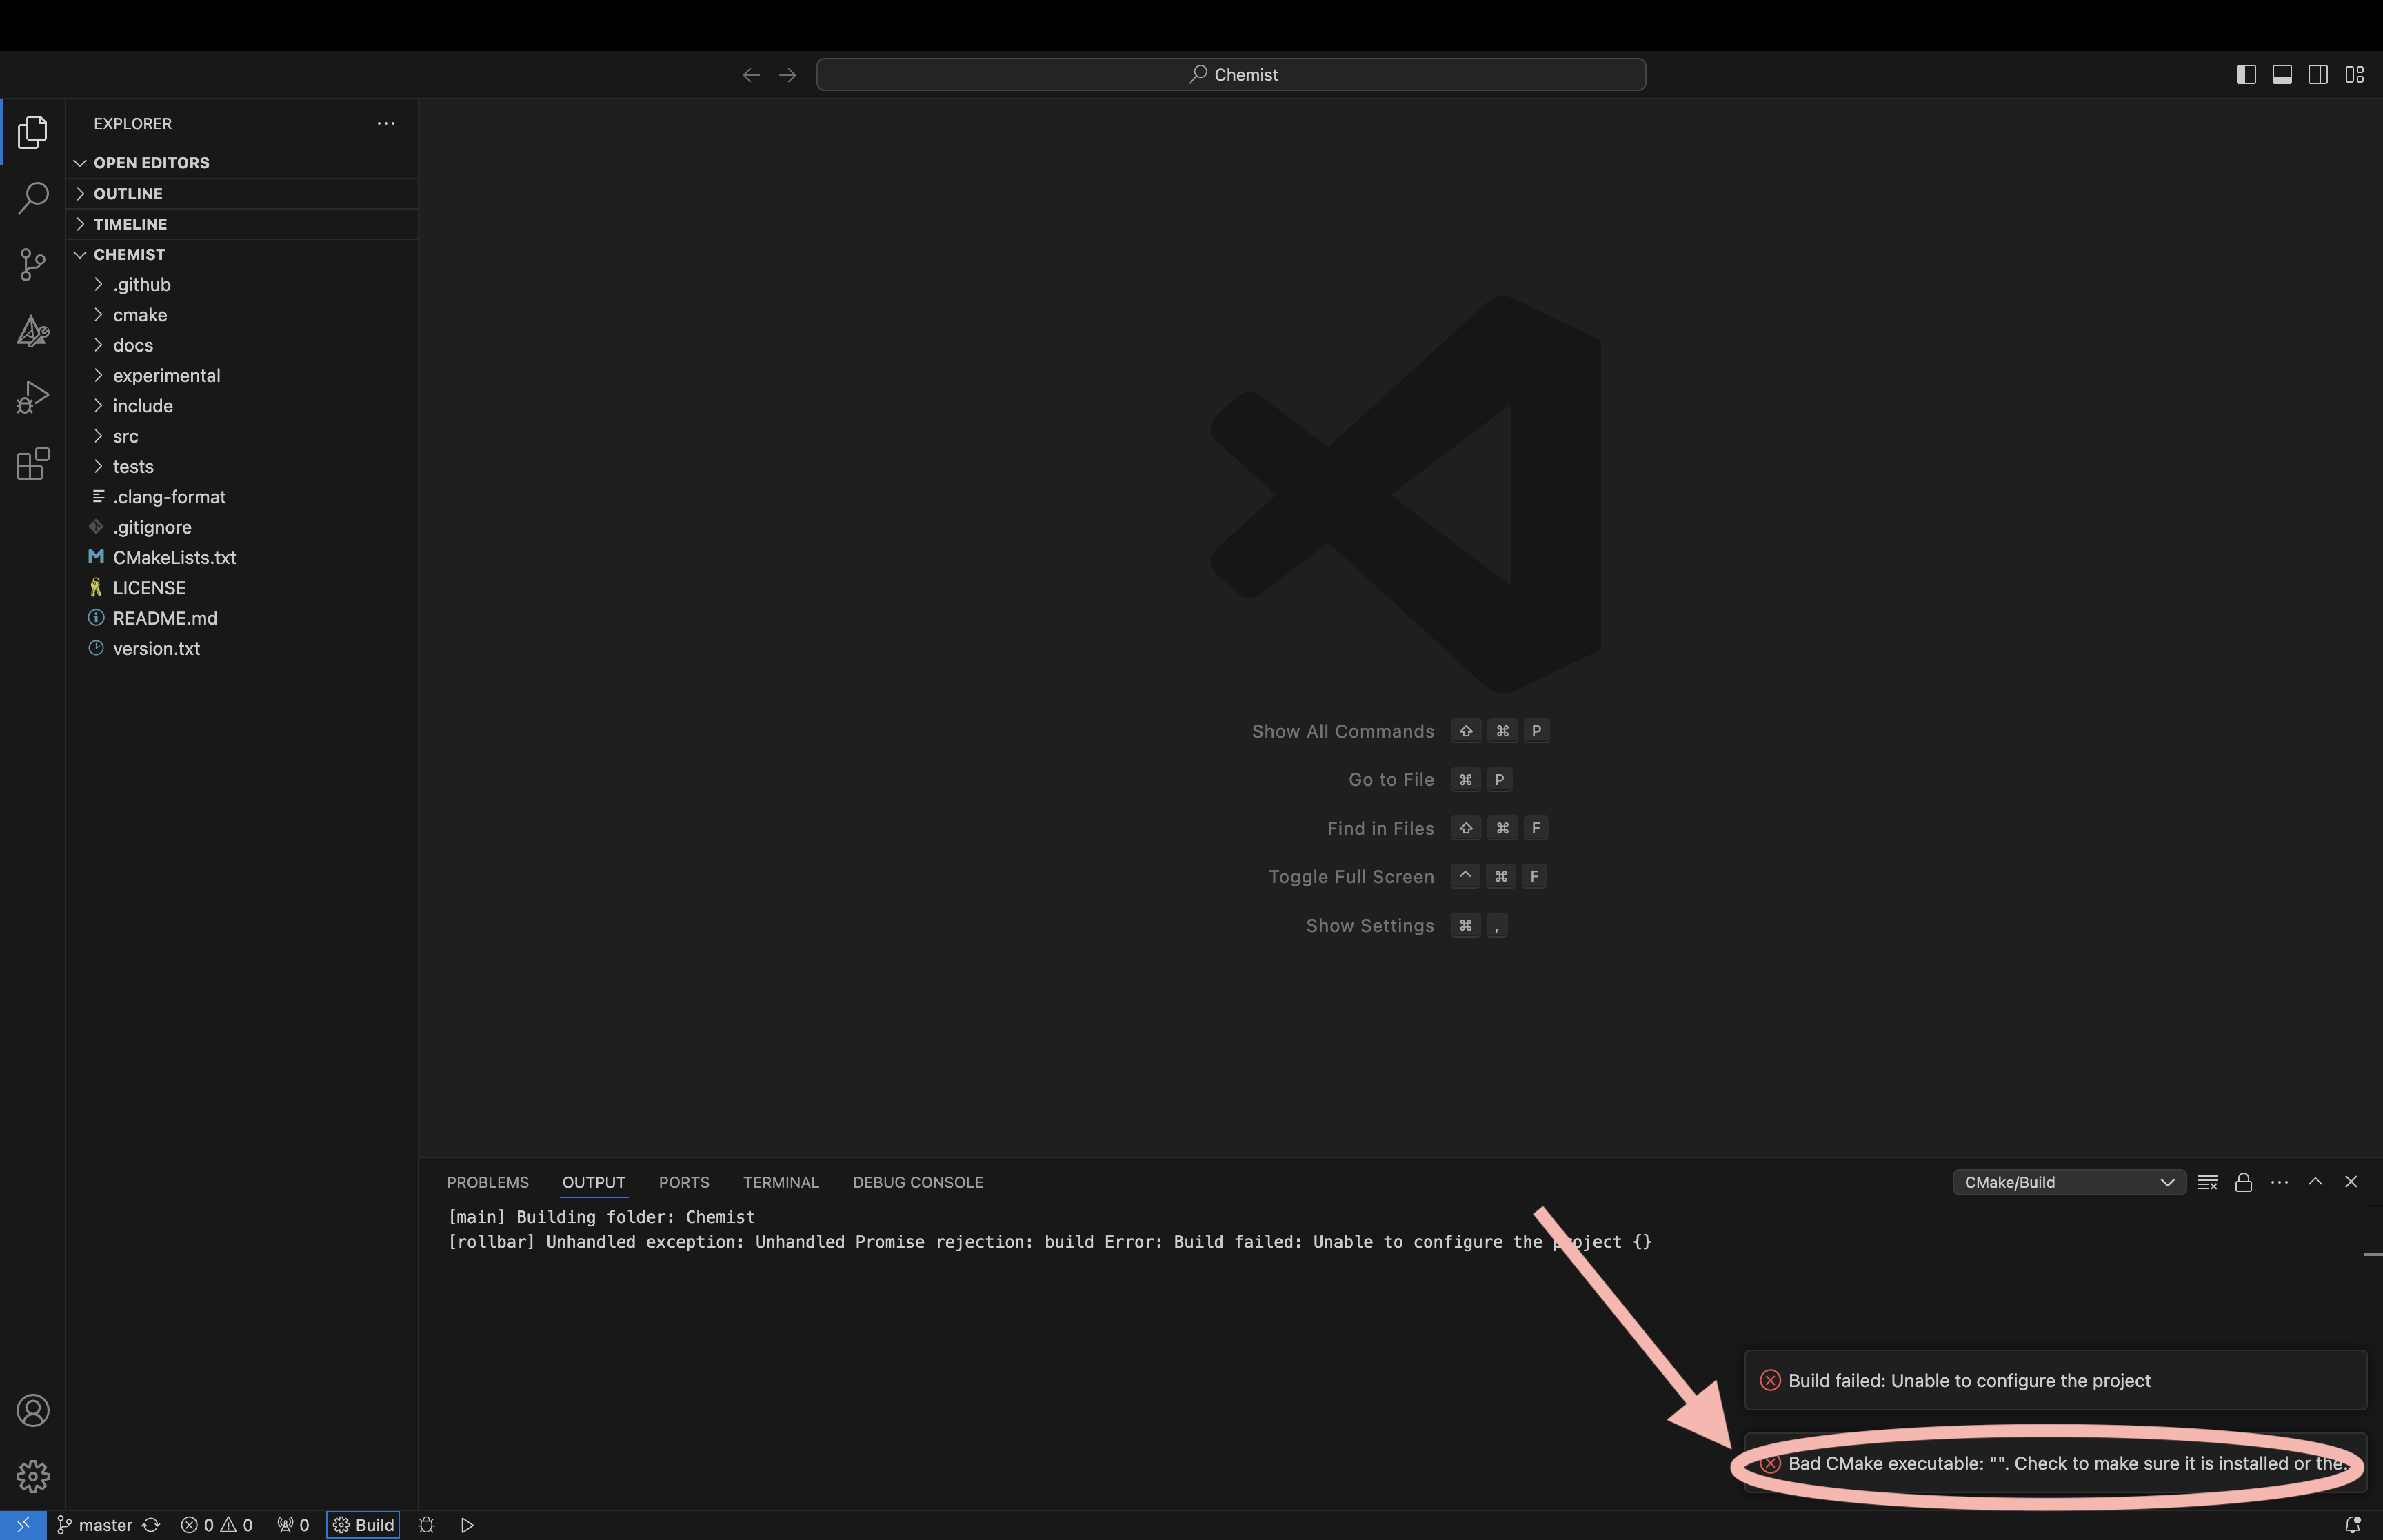Open Source Control view in activity bar
This screenshot has width=2383, height=1540.
click(x=33, y=265)
